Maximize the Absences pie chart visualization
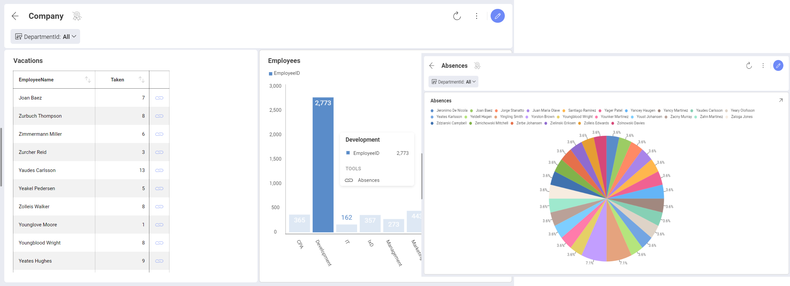Image resolution: width=790 pixels, height=286 pixels. pyautogui.click(x=781, y=100)
